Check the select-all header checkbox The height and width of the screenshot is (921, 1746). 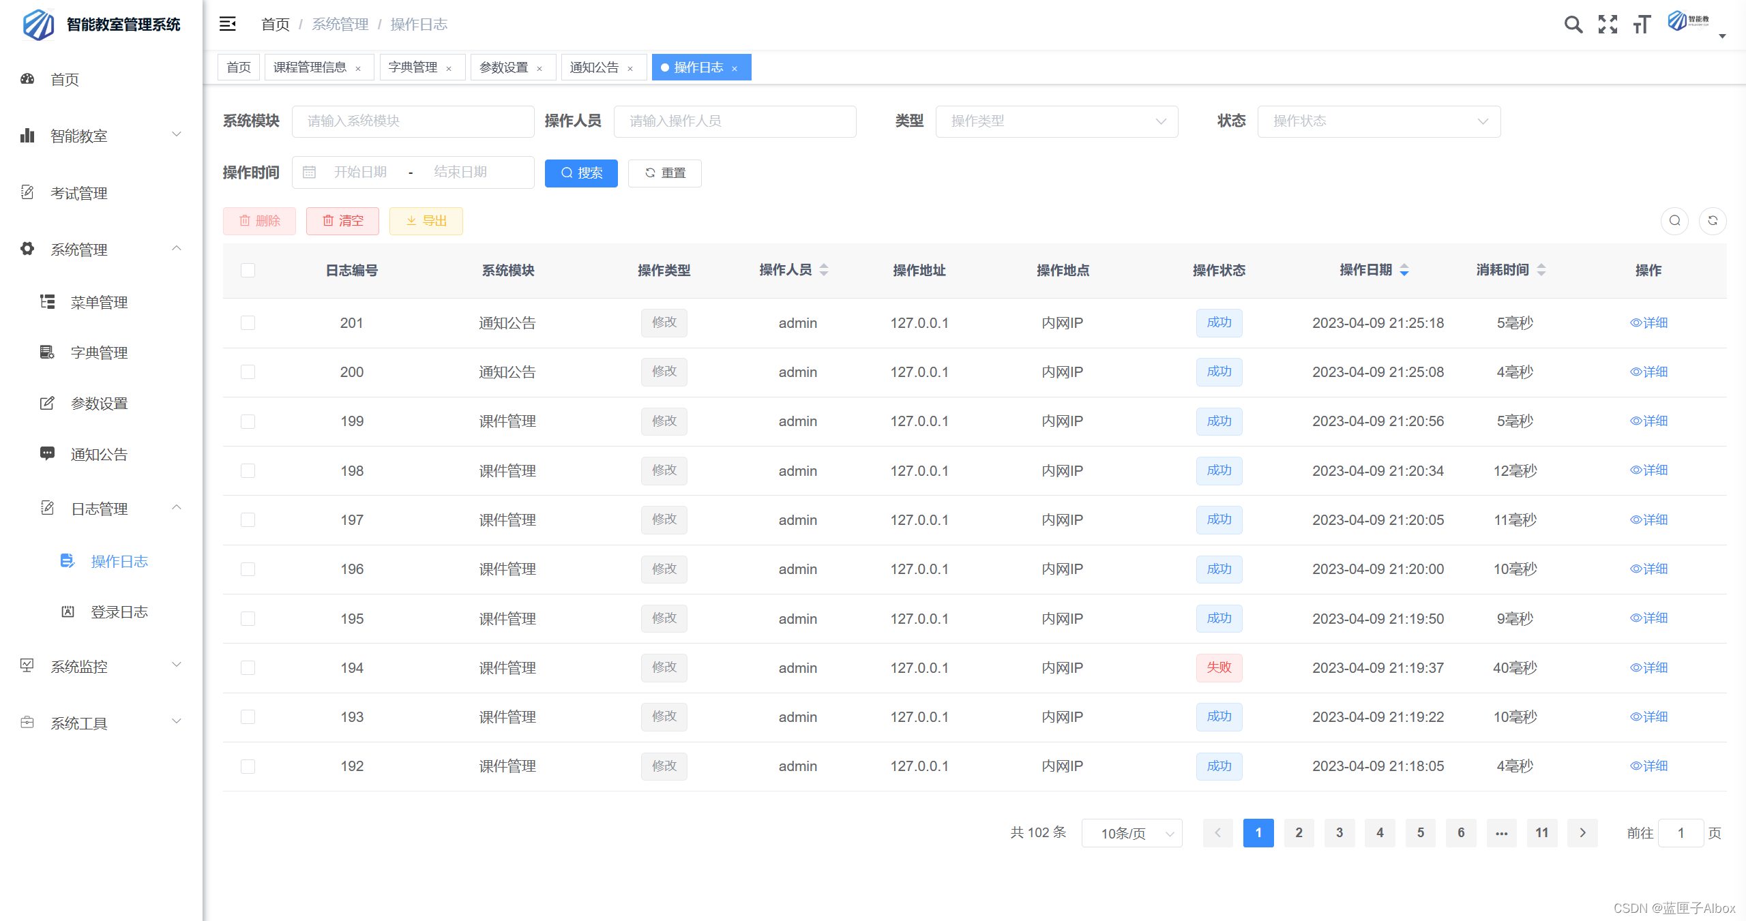click(x=248, y=271)
